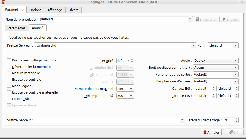This screenshot has height=139, width=246.
Task: Increase Priorité with the up arrow
Action: pyautogui.click(x=132, y=60)
